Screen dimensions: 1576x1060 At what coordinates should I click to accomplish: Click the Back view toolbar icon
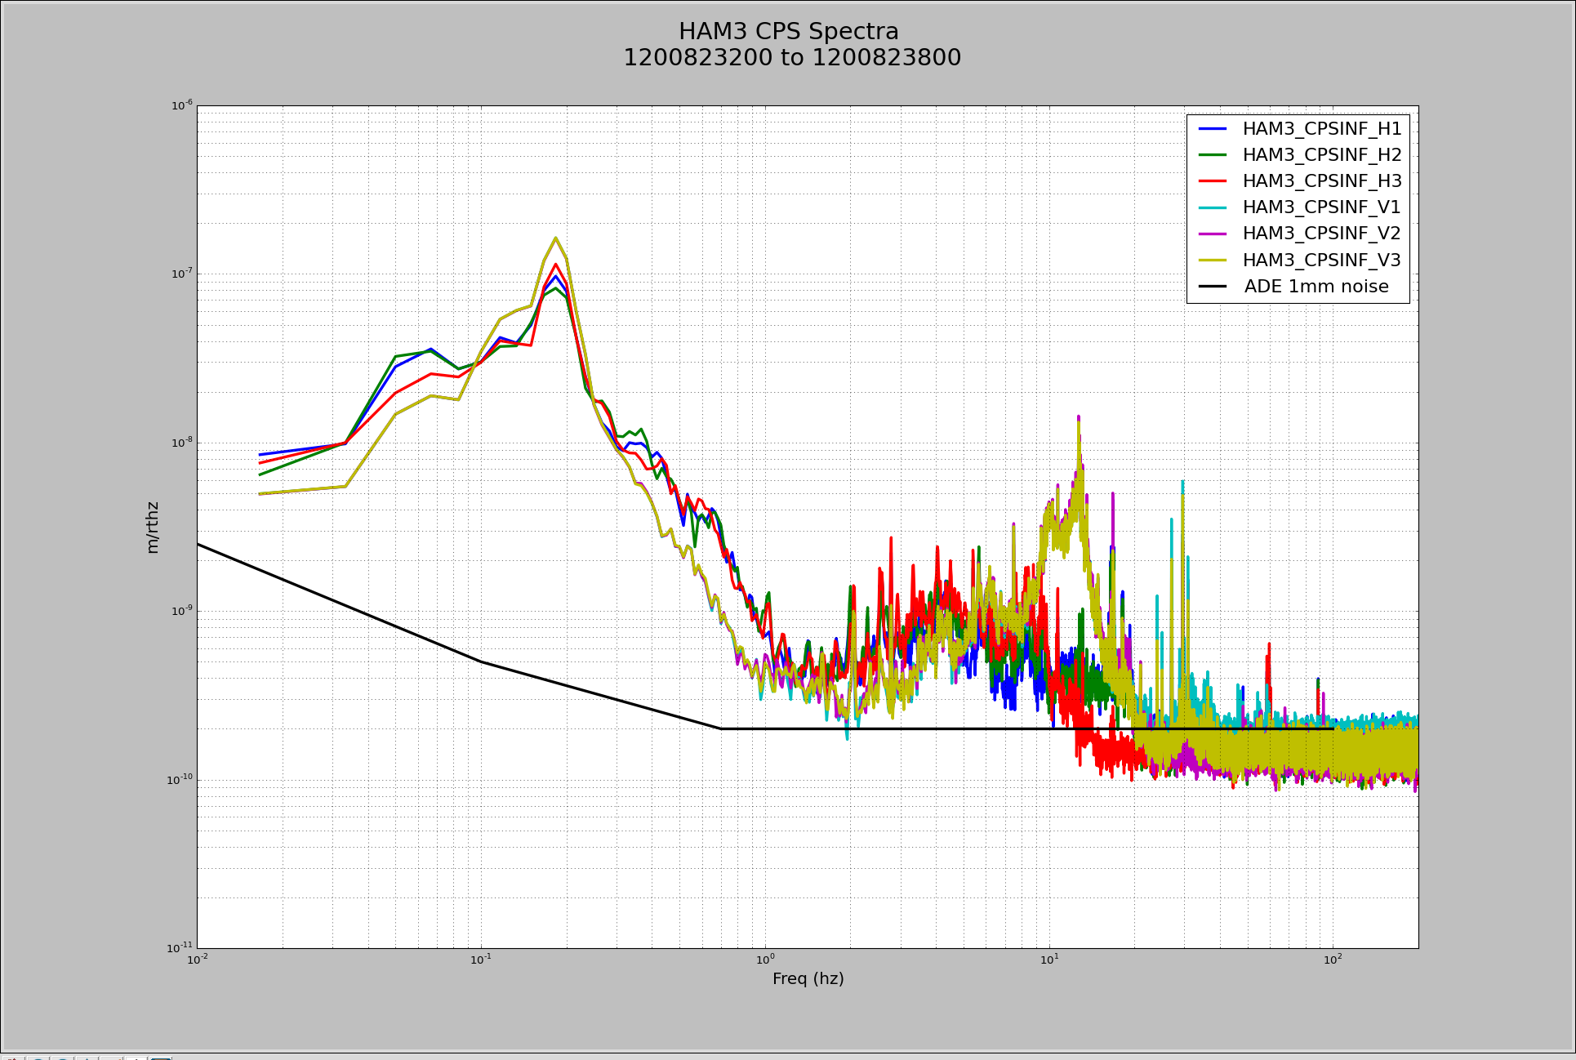click(x=38, y=1058)
